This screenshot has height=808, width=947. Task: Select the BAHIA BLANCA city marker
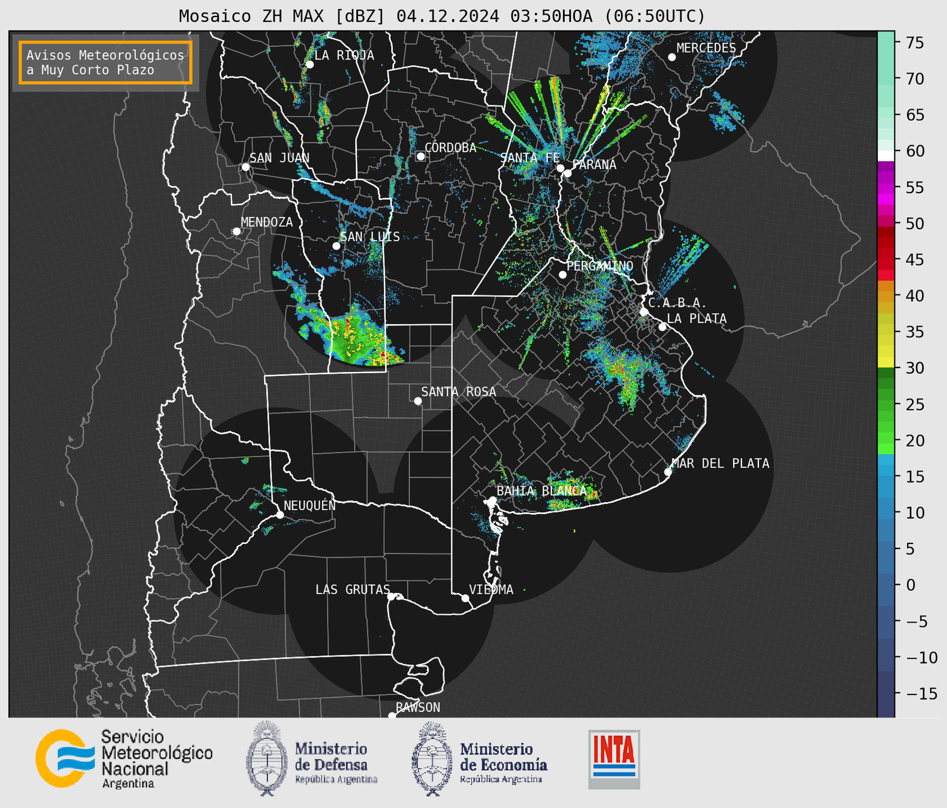coord(492,500)
